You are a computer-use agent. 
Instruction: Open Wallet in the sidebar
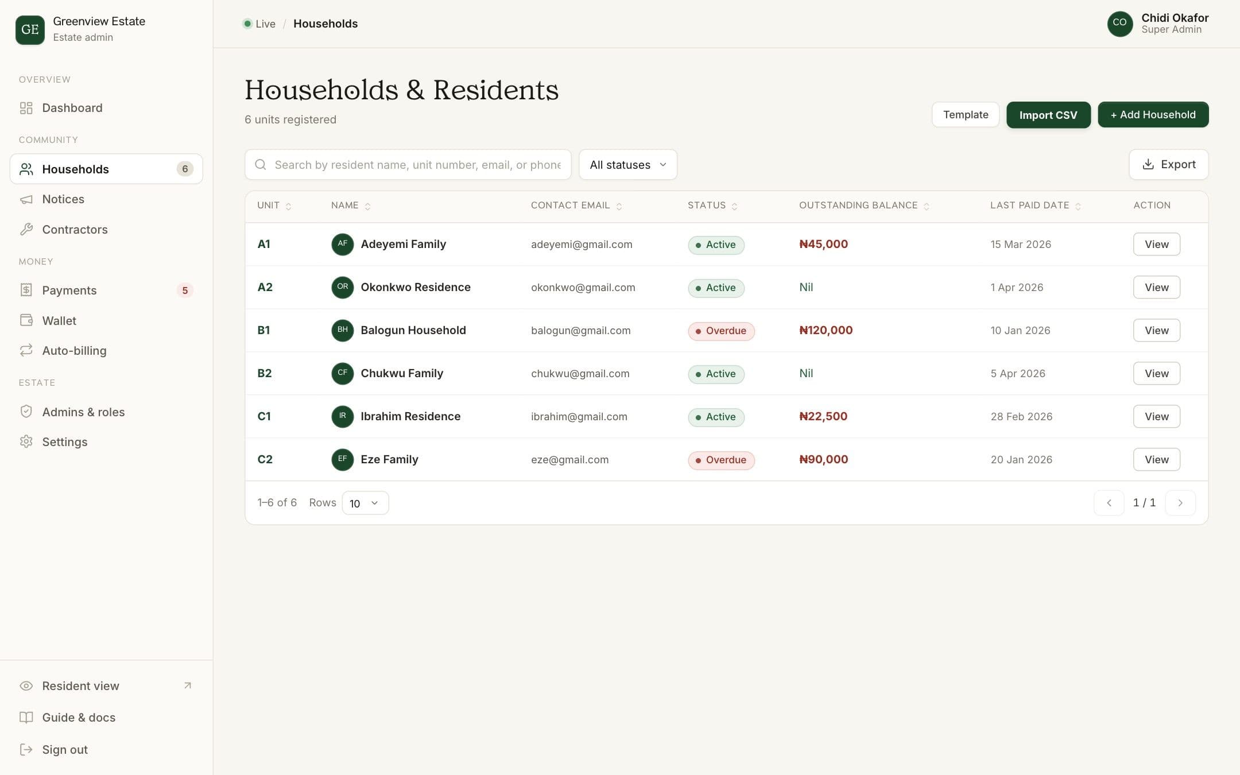pos(106,320)
